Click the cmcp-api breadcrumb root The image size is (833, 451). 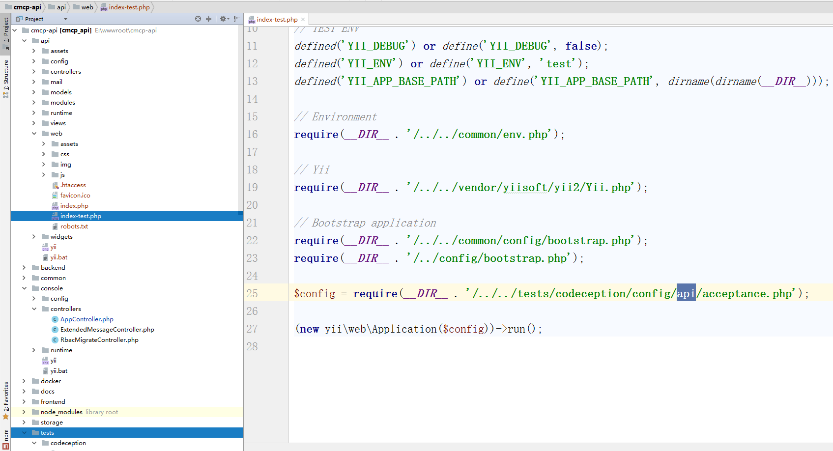coord(27,7)
